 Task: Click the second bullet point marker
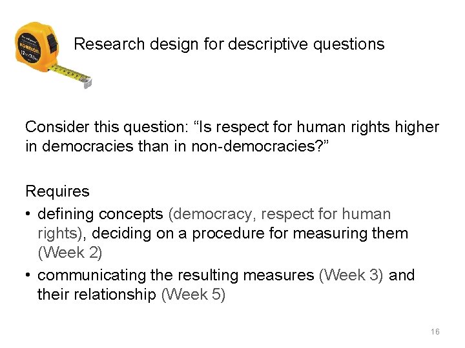(28, 275)
